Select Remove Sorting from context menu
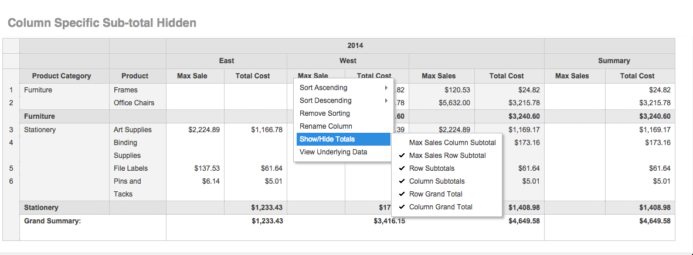The width and height of the screenshot is (693, 255). tap(324, 113)
